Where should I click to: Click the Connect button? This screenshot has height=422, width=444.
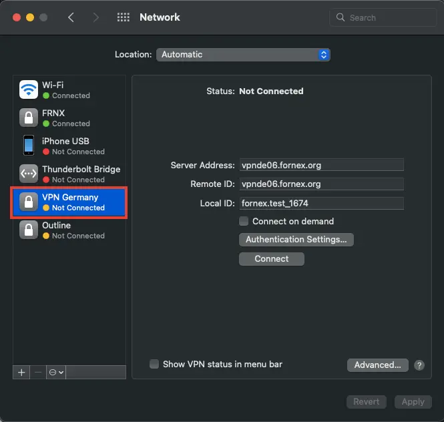click(x=272, y=259)
